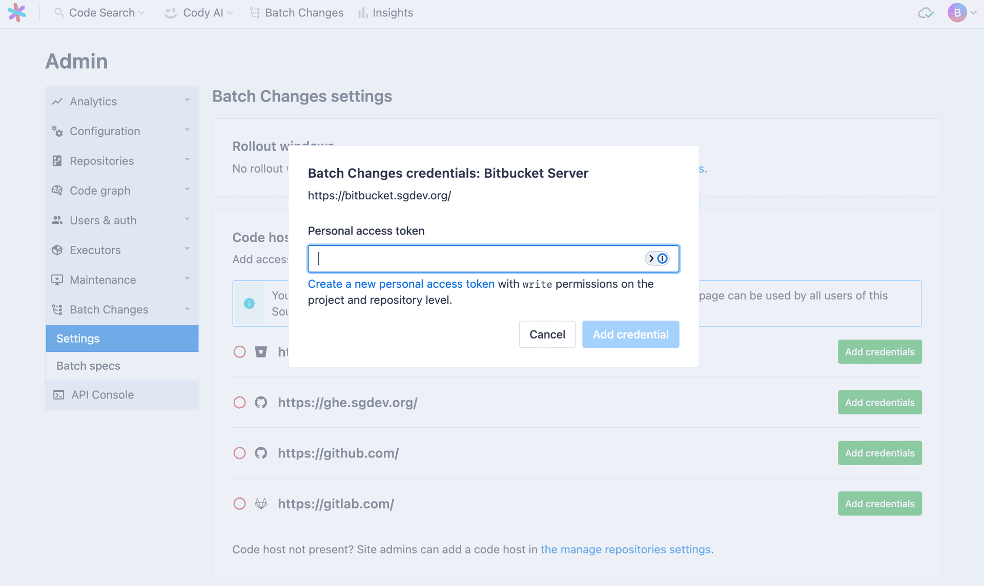Expand the Analytics sidebar section
Image resolution: width=984 pixels, height=586 pixels.
(x=187, y=100)
